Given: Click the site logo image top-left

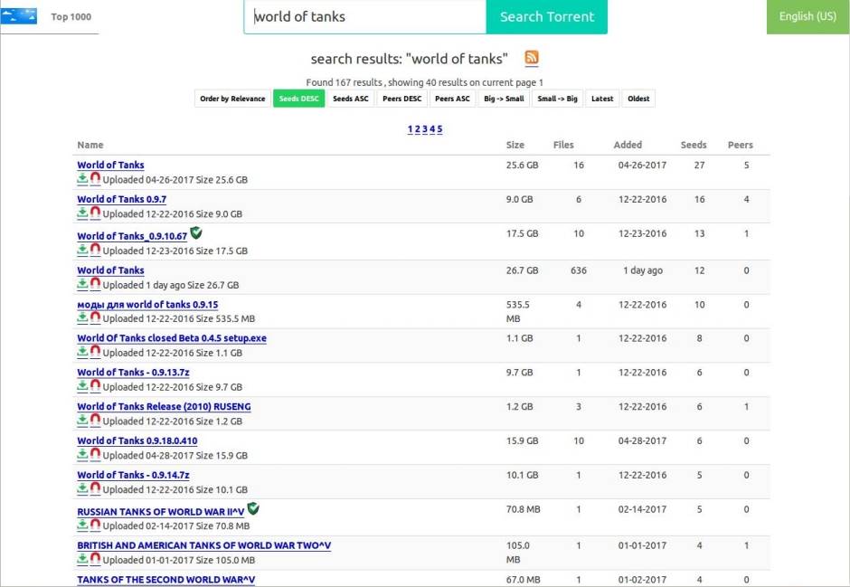Looking at the screenshot, I should pyautogui.click(x=19, y=14).
